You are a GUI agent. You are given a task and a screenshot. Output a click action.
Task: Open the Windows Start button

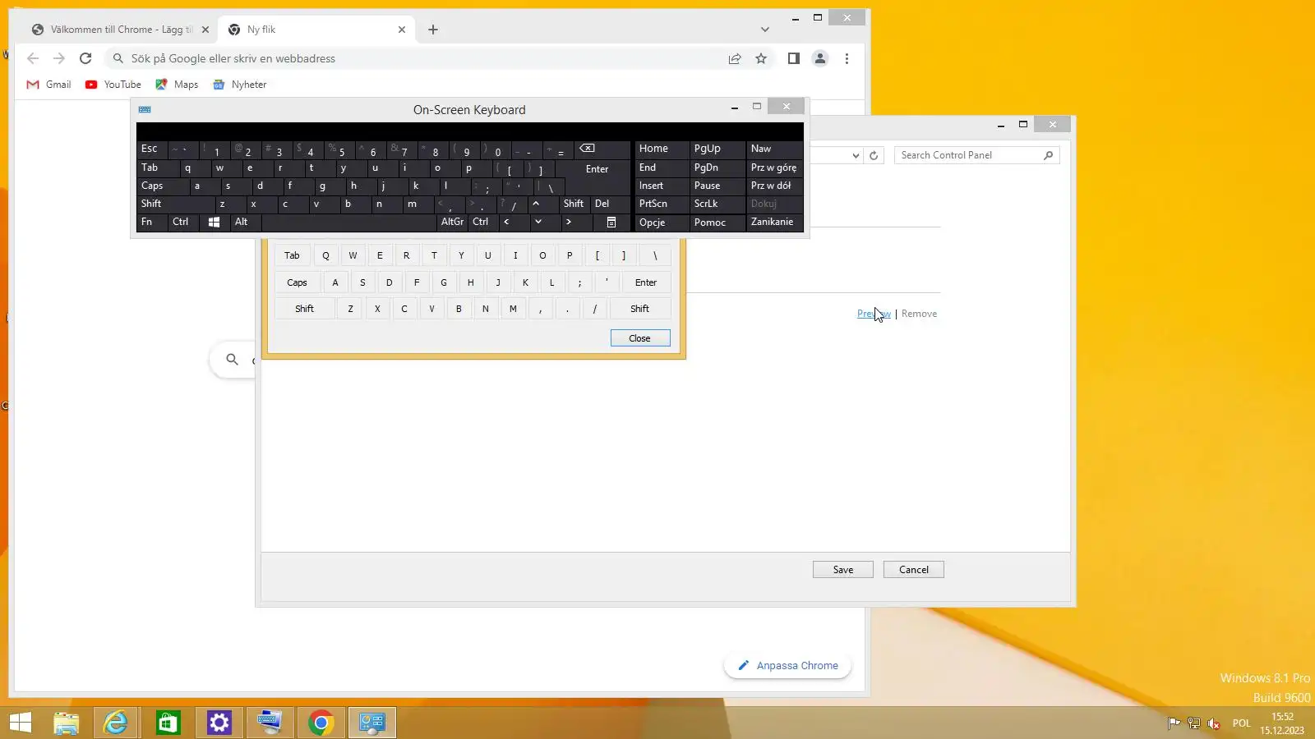point(21,723)
